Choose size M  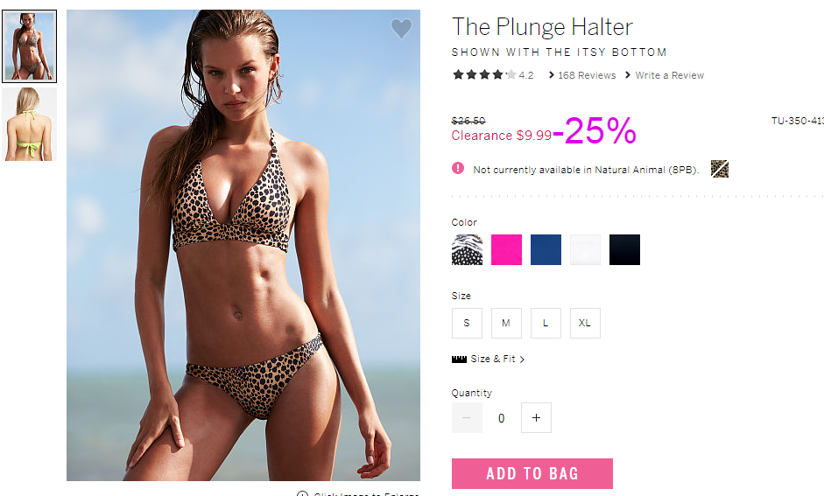pyautogui.click(x=506, y=323)
